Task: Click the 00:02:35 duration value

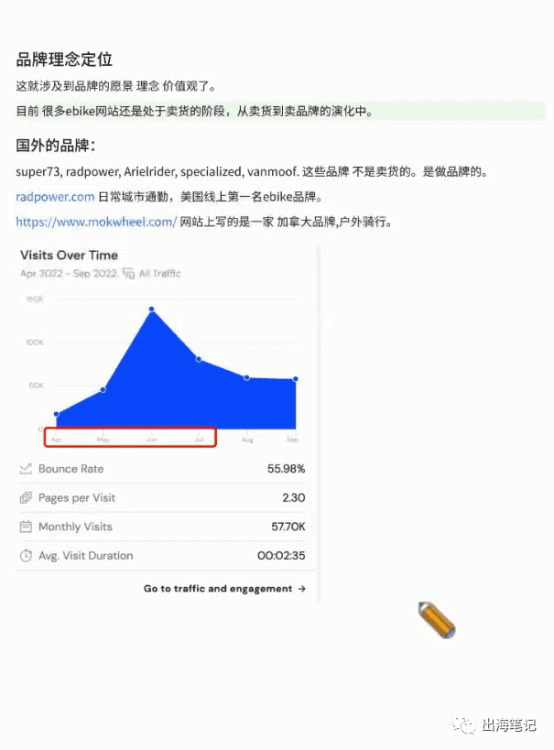Action: (281, 556)
